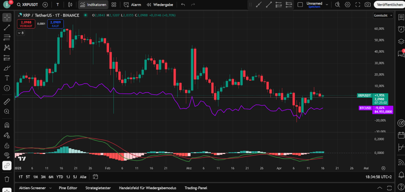Open forecasting and measurement tools

7,58
